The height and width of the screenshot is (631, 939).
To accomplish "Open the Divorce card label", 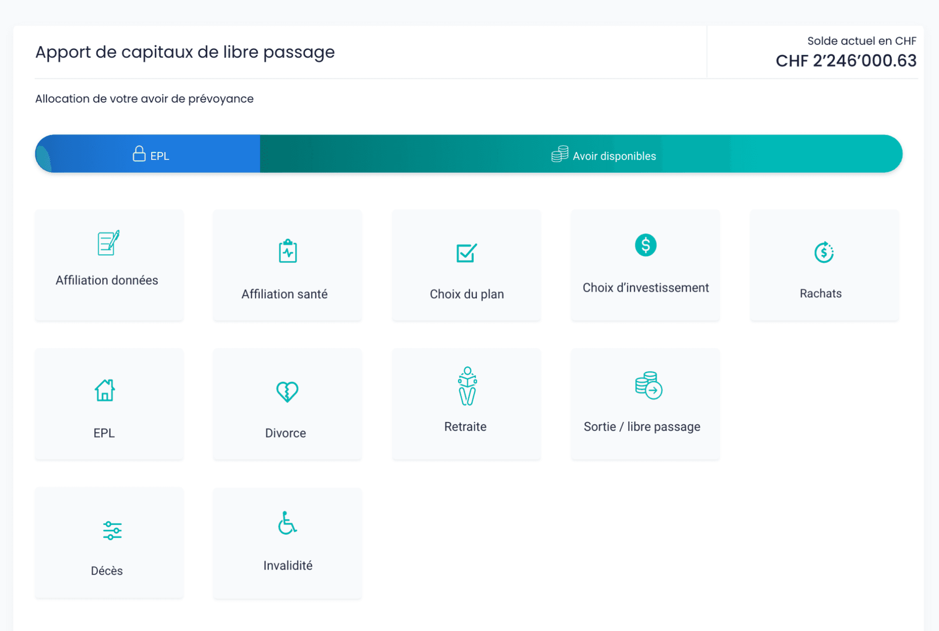I will pyautogui.click(x=285, y=433).
